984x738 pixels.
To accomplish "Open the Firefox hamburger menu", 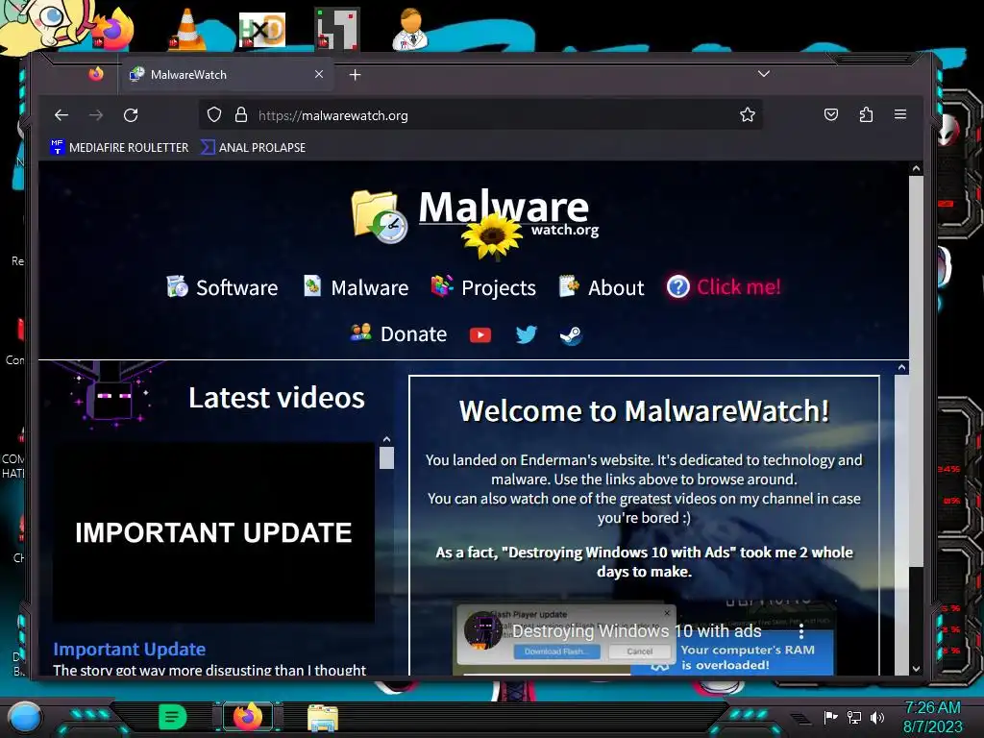I will pos(899,114).
